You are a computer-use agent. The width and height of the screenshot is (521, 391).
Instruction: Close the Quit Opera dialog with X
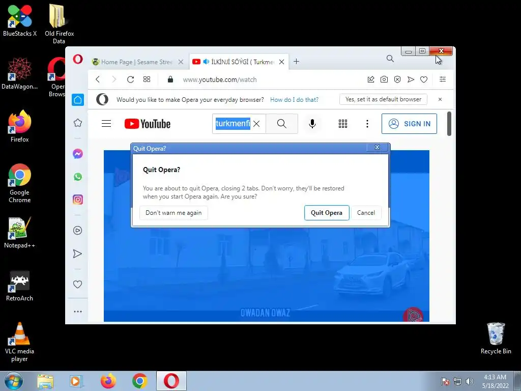point(377,147)
